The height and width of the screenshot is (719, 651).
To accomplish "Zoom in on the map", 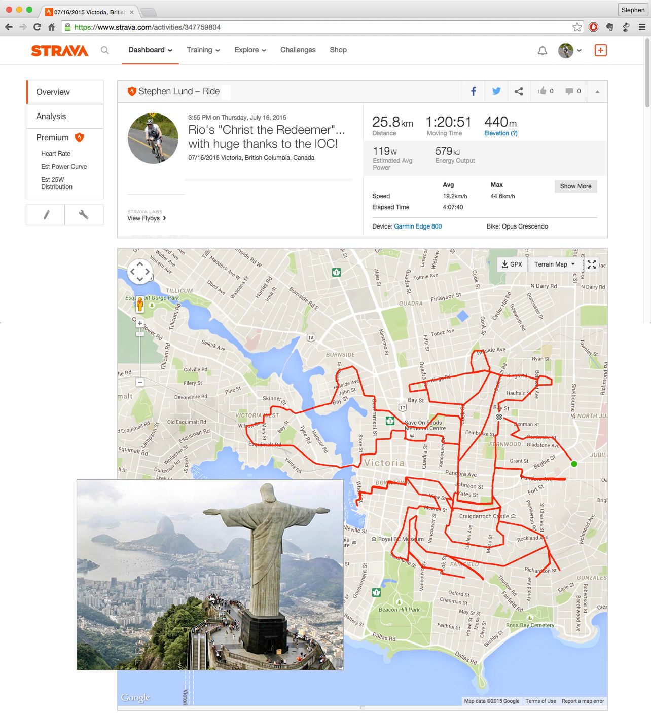I will [140, 323].
